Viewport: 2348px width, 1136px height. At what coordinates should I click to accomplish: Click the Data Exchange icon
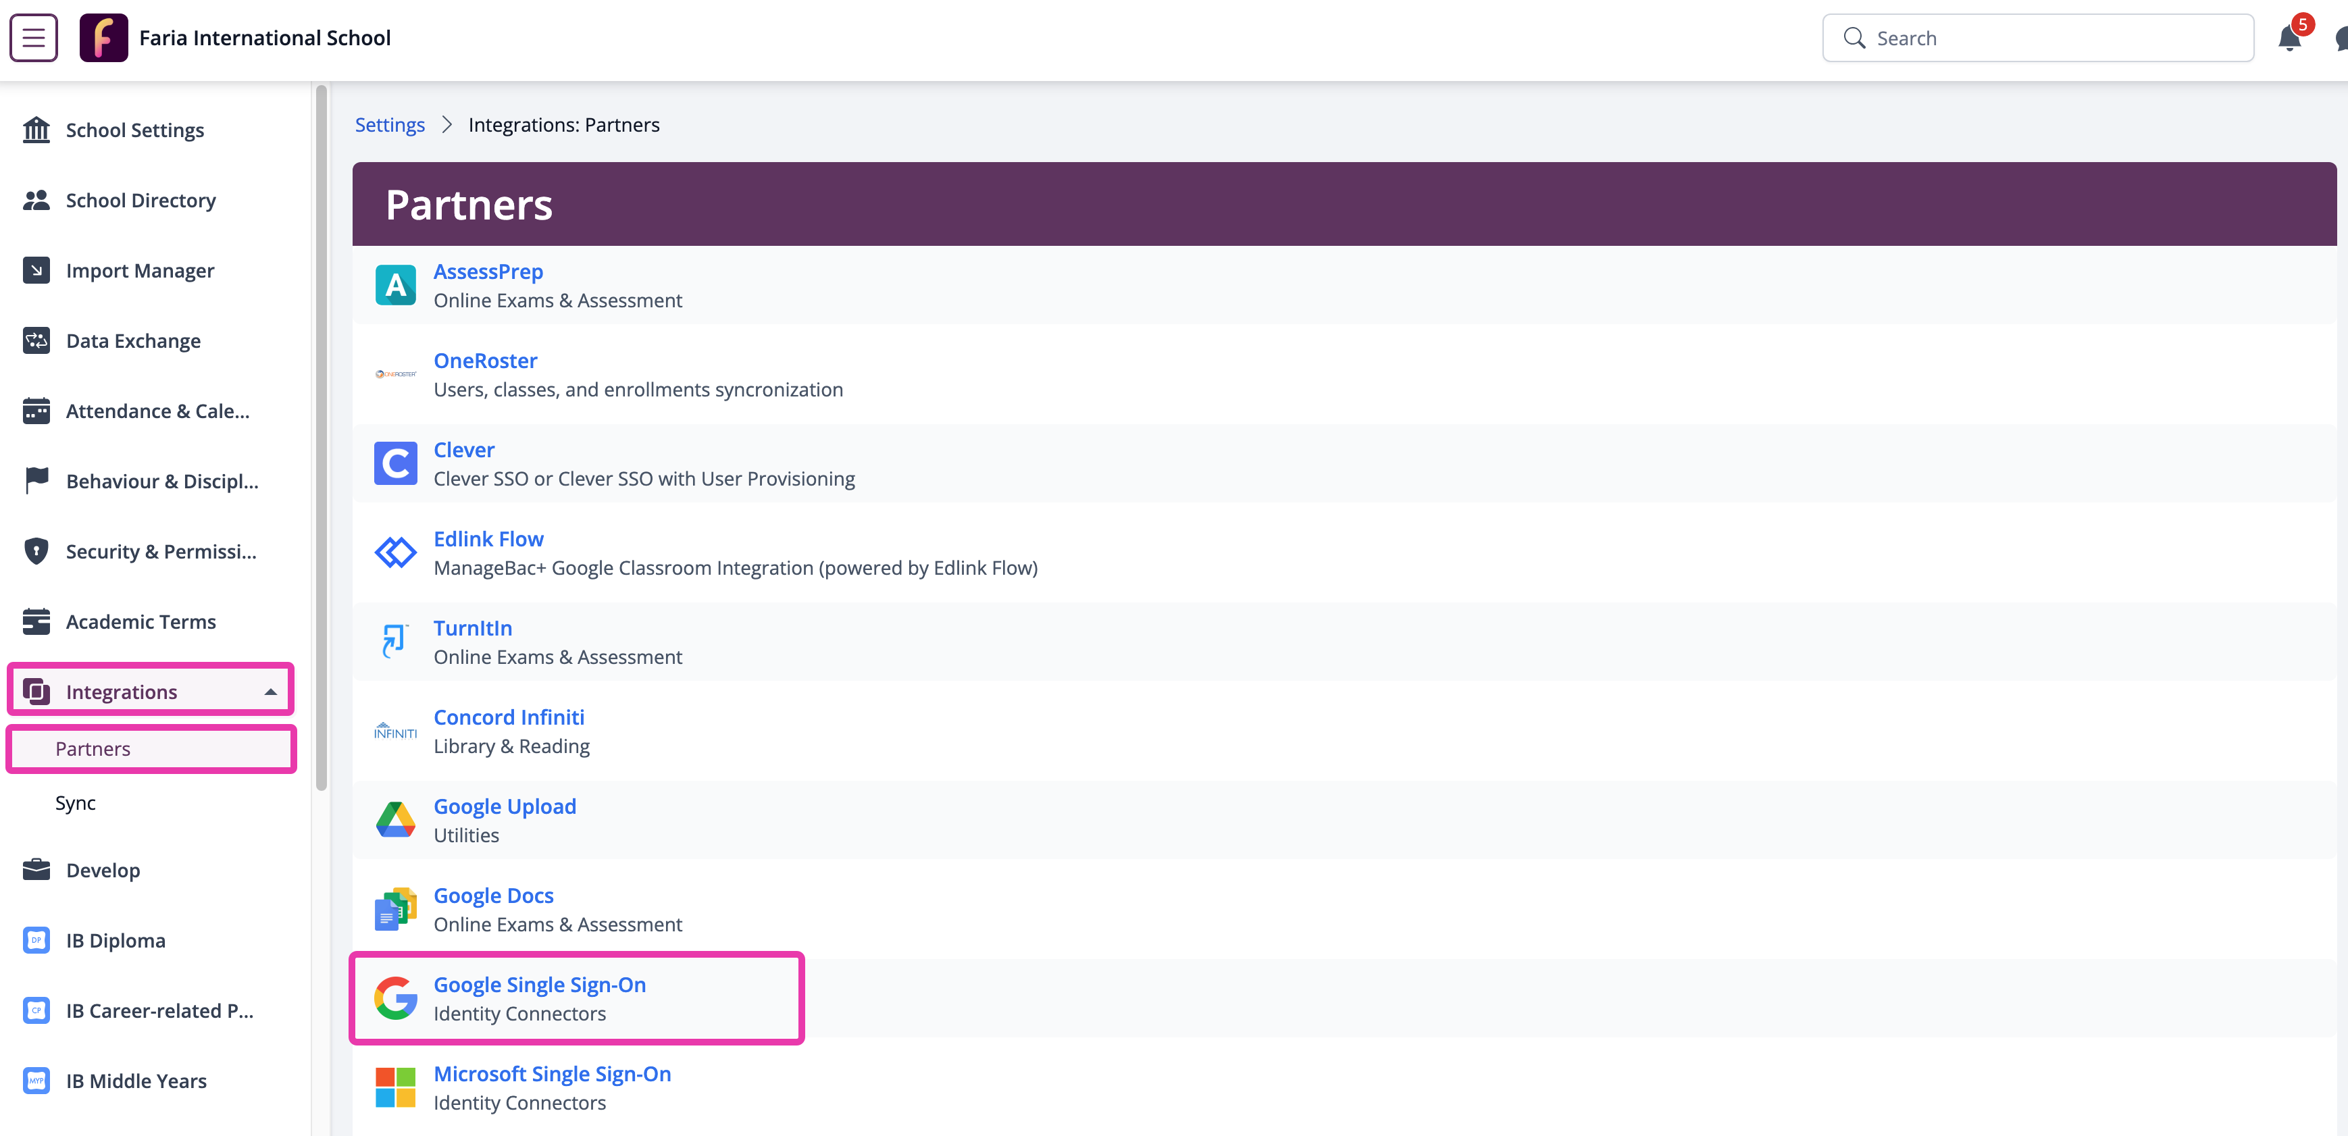[x=36, y=340]
